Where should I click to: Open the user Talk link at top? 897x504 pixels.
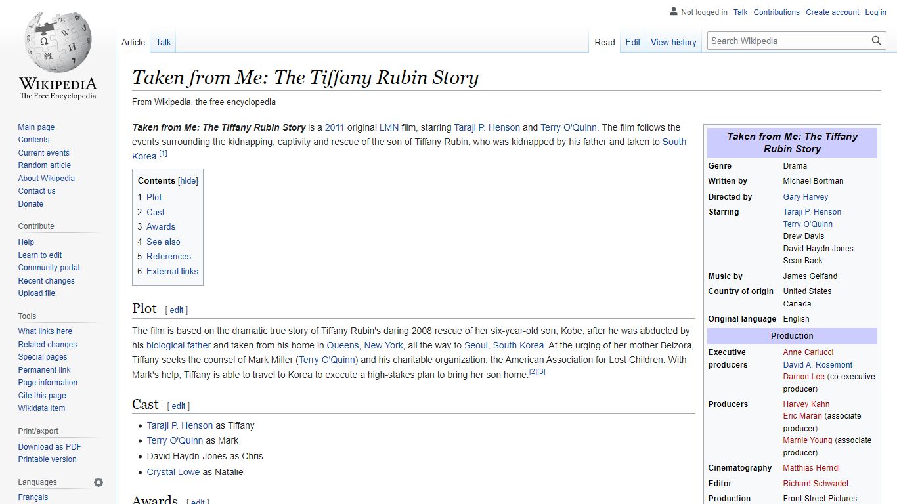pos(741,12)
